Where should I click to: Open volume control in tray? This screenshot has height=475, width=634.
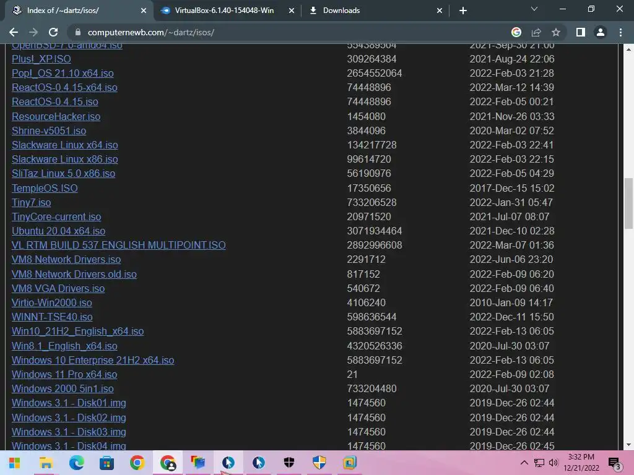(553, 463)
